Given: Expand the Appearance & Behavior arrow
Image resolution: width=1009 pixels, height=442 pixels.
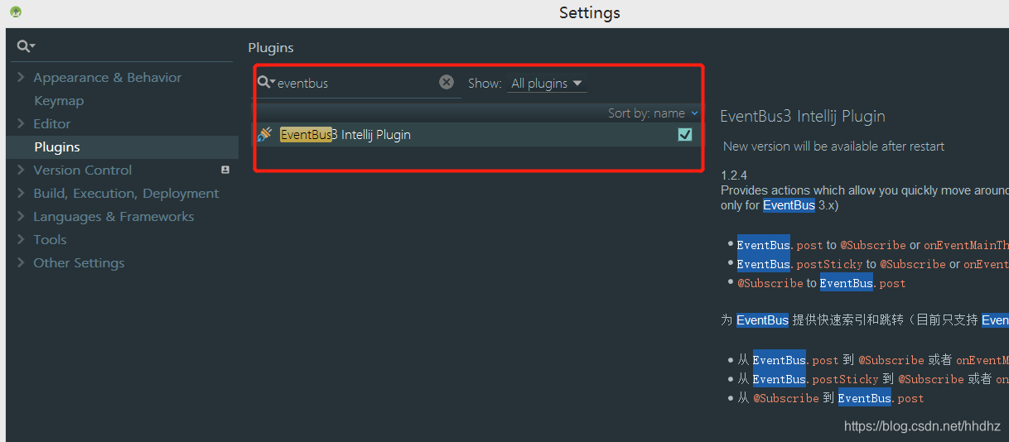Looking at the screenshot, I should click(21, 77).
